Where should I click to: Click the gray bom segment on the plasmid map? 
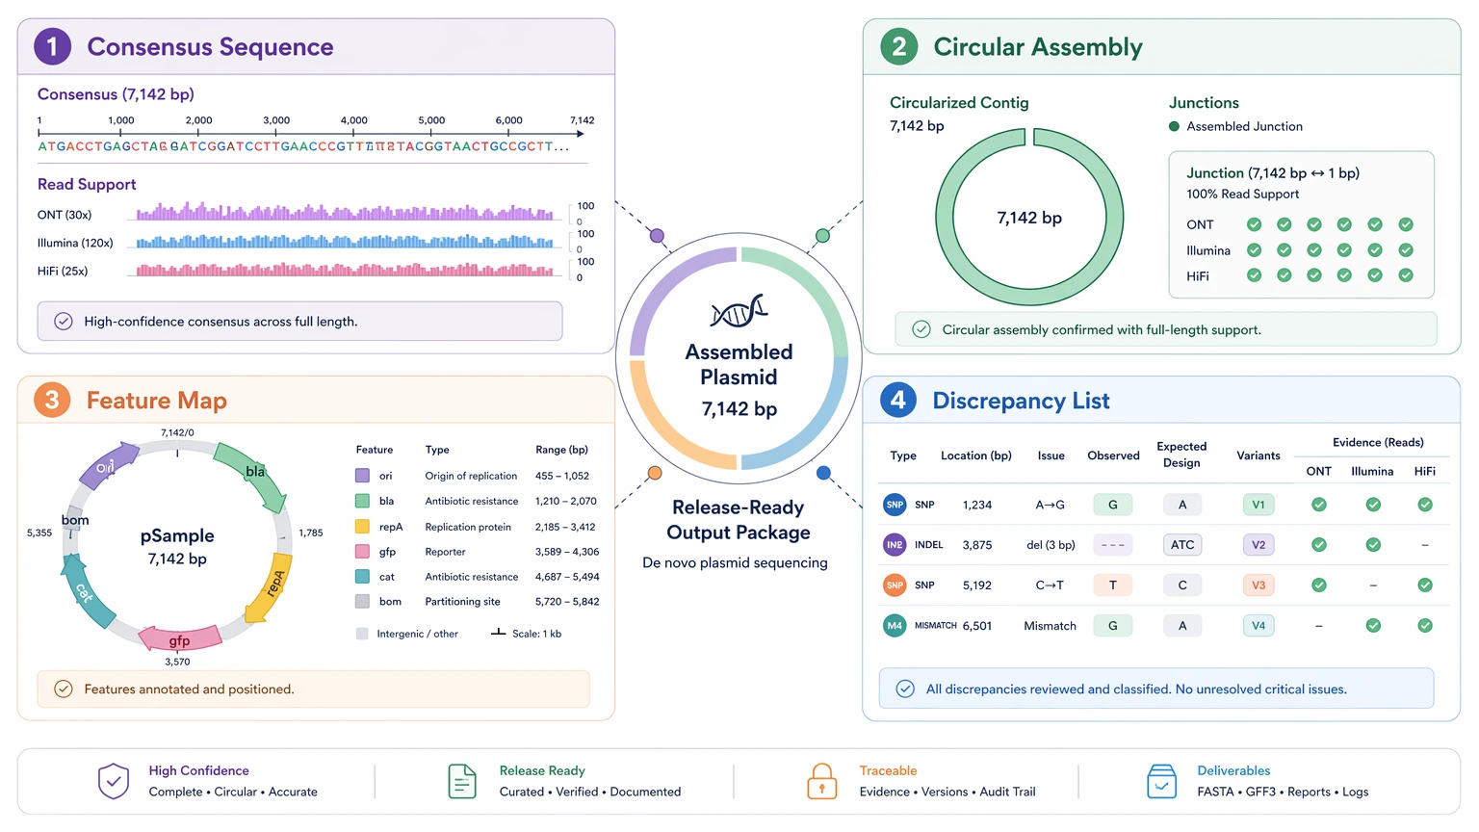point(74,519)
